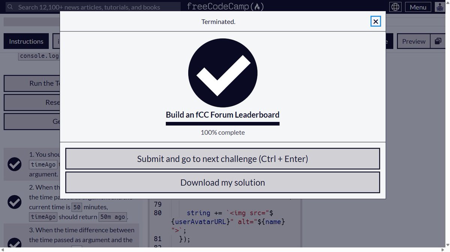Click the search magnifier icon

tap(10, 7)
